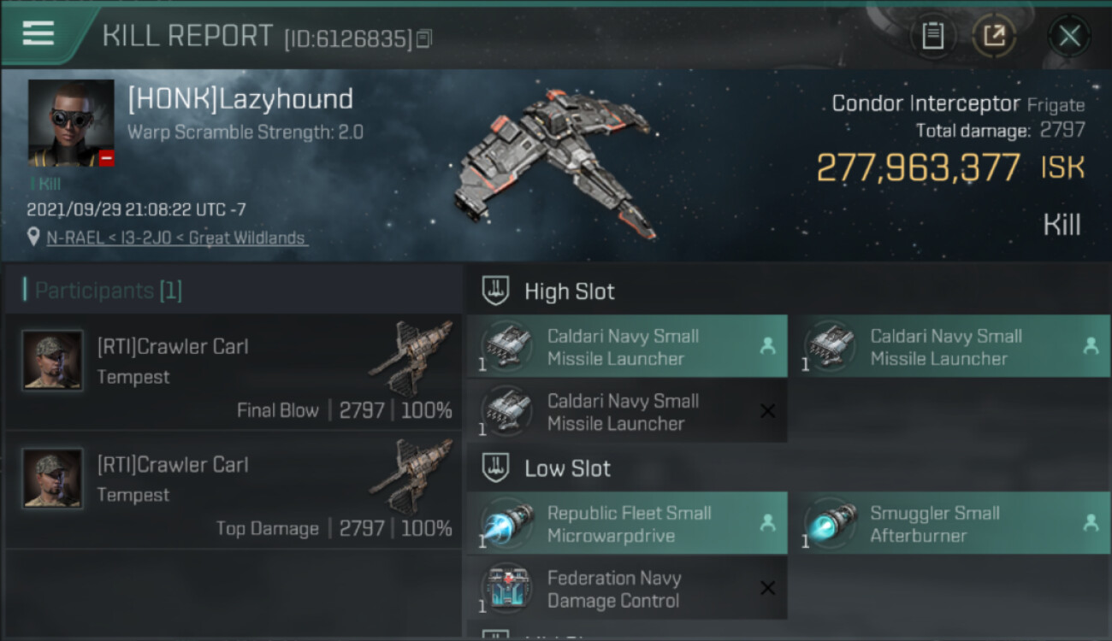This screenshot has height=641, width=1112.
Task: Close the kill report window
Action: [x=1069, y=36]
